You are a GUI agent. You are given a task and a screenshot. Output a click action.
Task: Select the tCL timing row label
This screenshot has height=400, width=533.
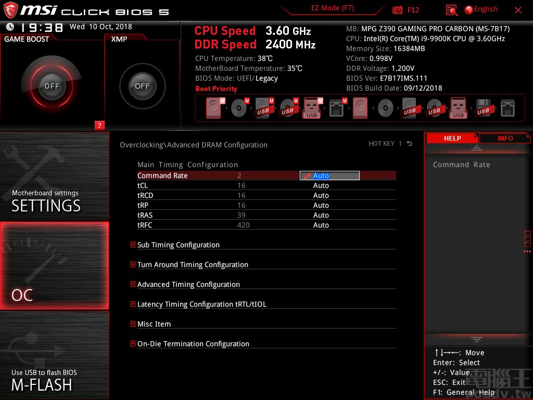pos(143,185)
